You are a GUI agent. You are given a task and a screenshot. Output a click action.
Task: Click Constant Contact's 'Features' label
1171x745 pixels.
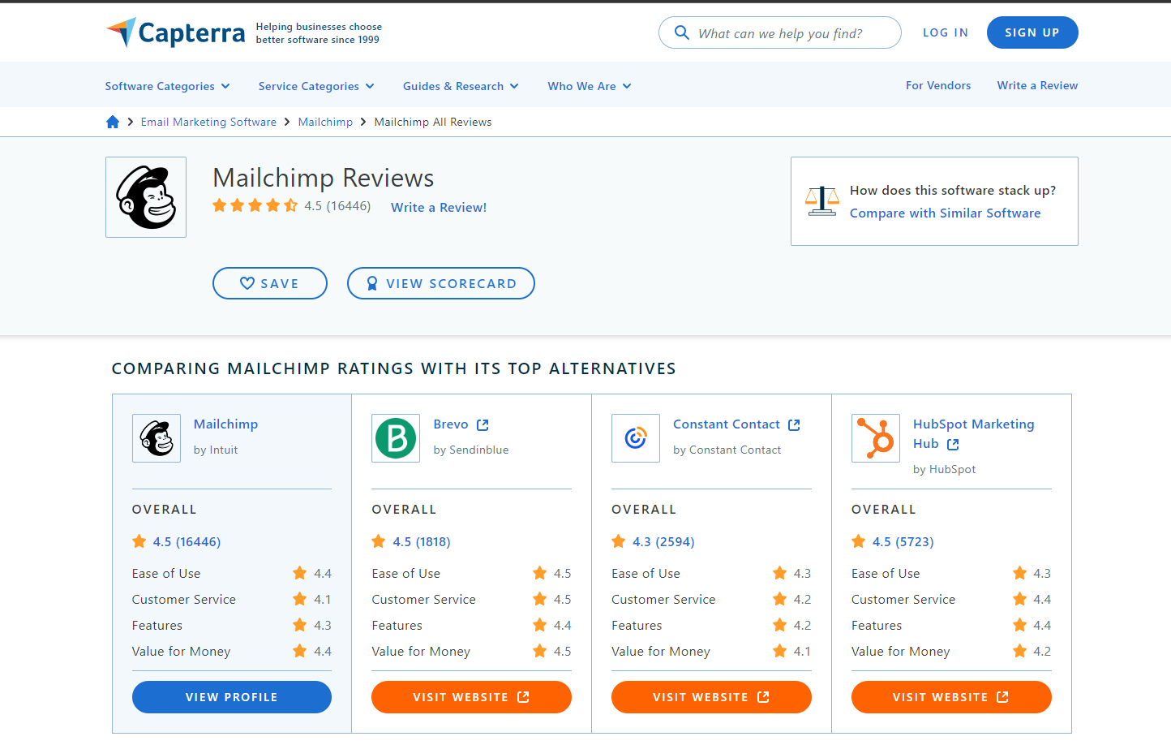point(637,625)
